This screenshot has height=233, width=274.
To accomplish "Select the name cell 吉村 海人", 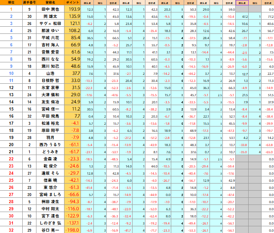I will point(50,45).
